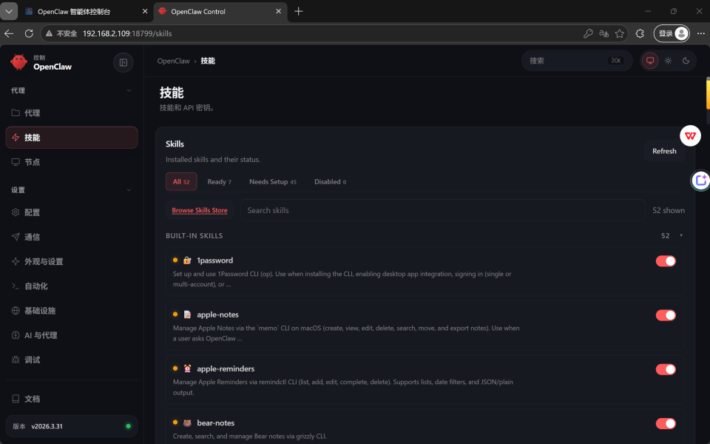Viewport: 710px width, 444px height.
Task: Click the browser back arrow
Action: [x=9, y=33]
